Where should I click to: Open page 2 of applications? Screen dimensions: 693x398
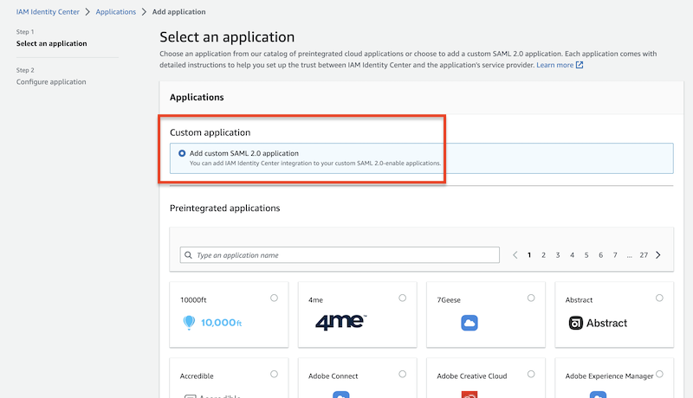[543, 255]
